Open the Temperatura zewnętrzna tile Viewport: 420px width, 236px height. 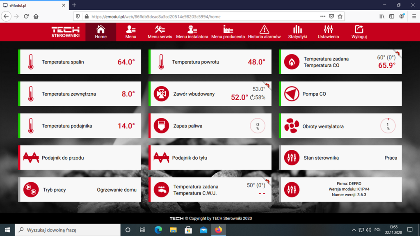(80, 94)
